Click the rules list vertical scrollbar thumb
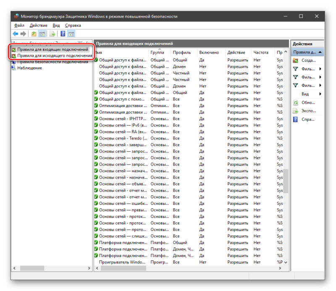Image resolution: width=336 pixels, height=291 pixels. [286, 181]
